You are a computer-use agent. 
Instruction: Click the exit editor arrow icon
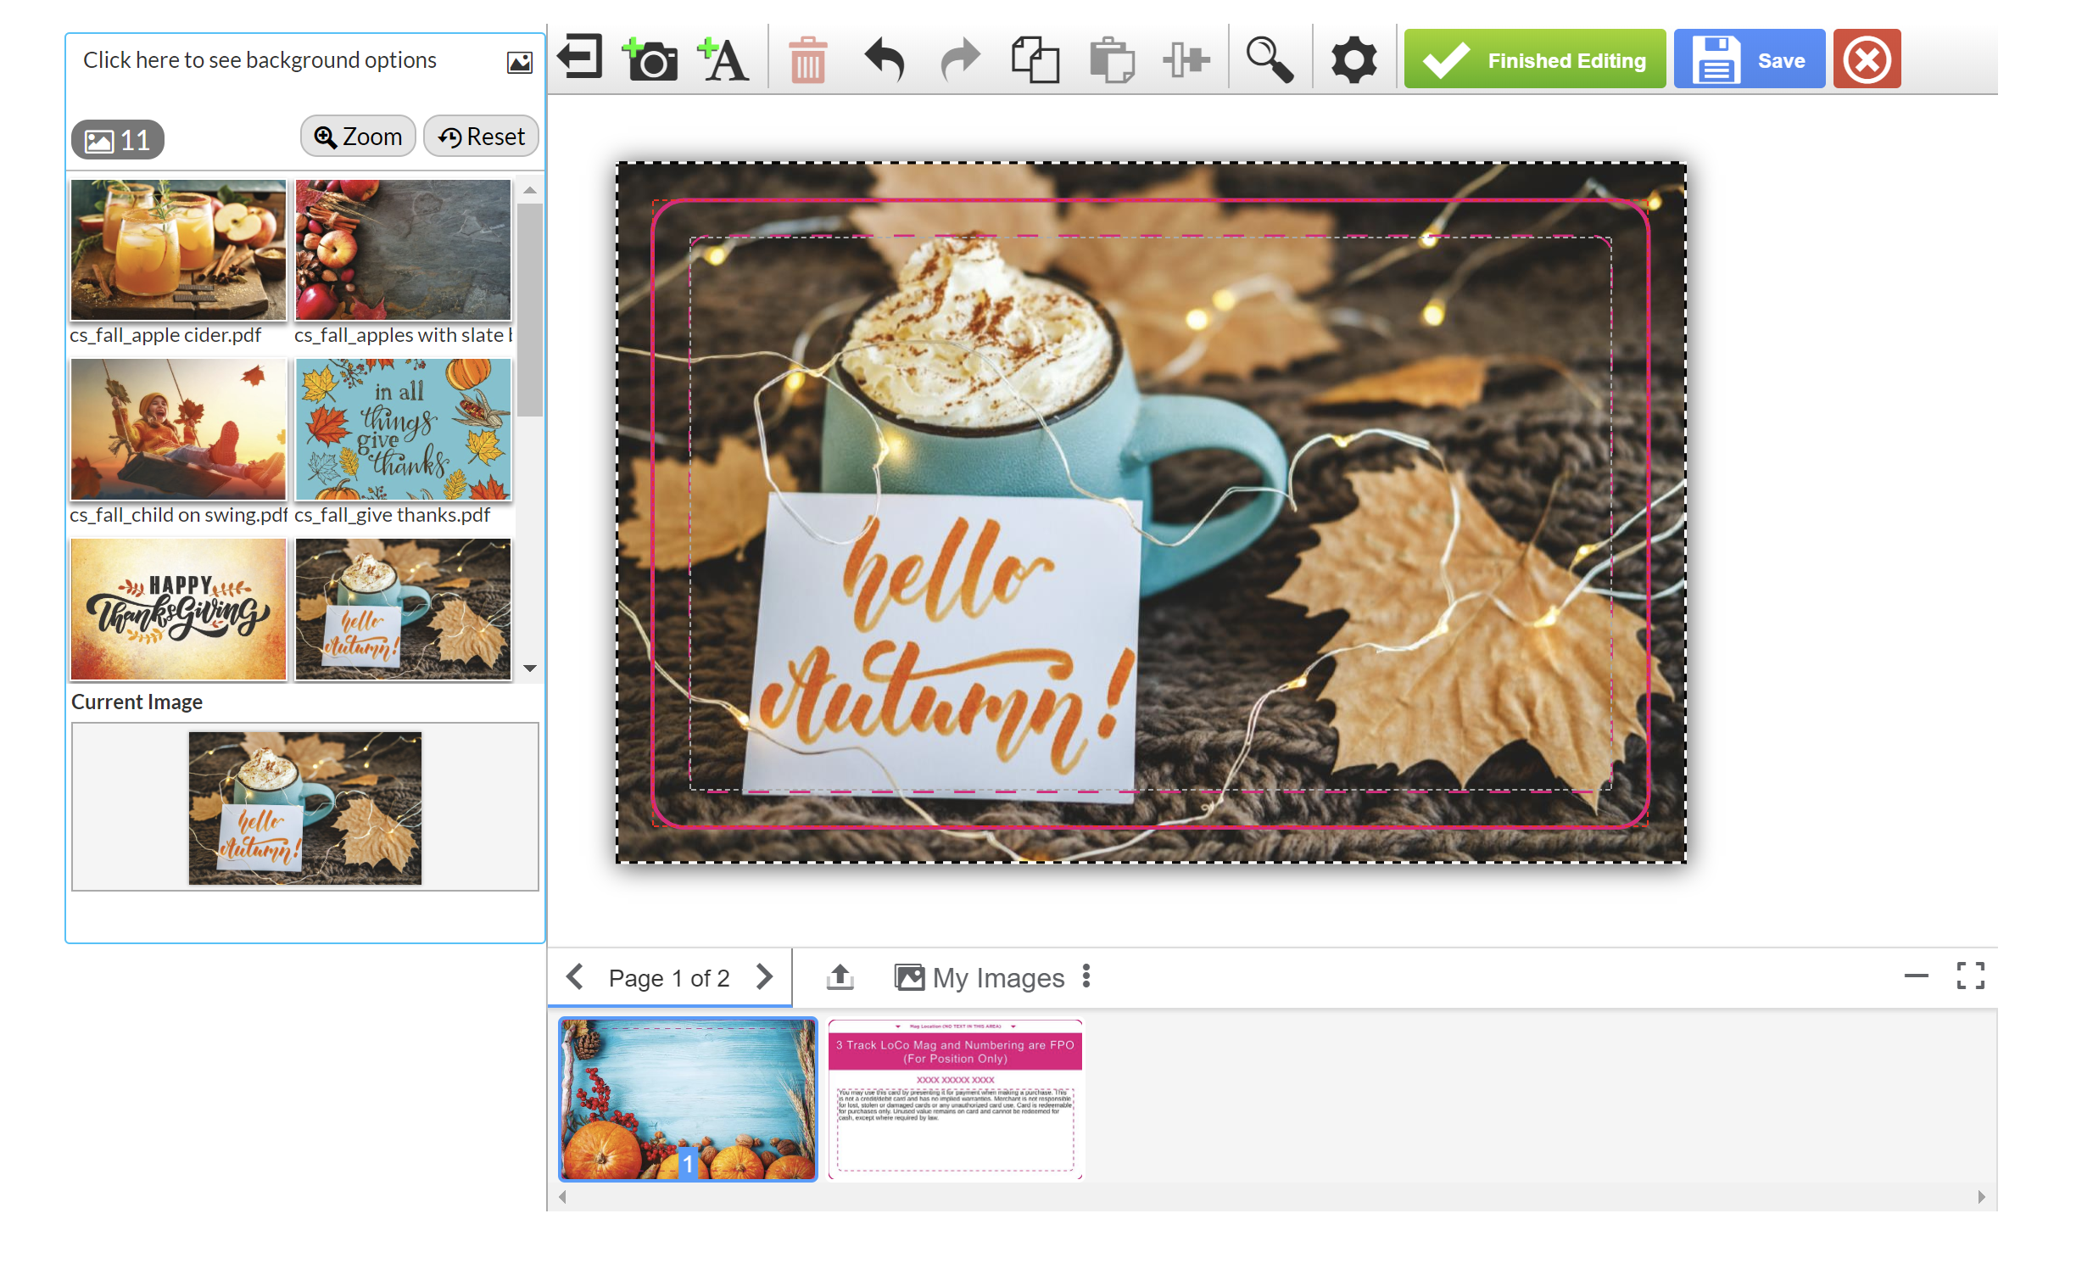[580, 58]
